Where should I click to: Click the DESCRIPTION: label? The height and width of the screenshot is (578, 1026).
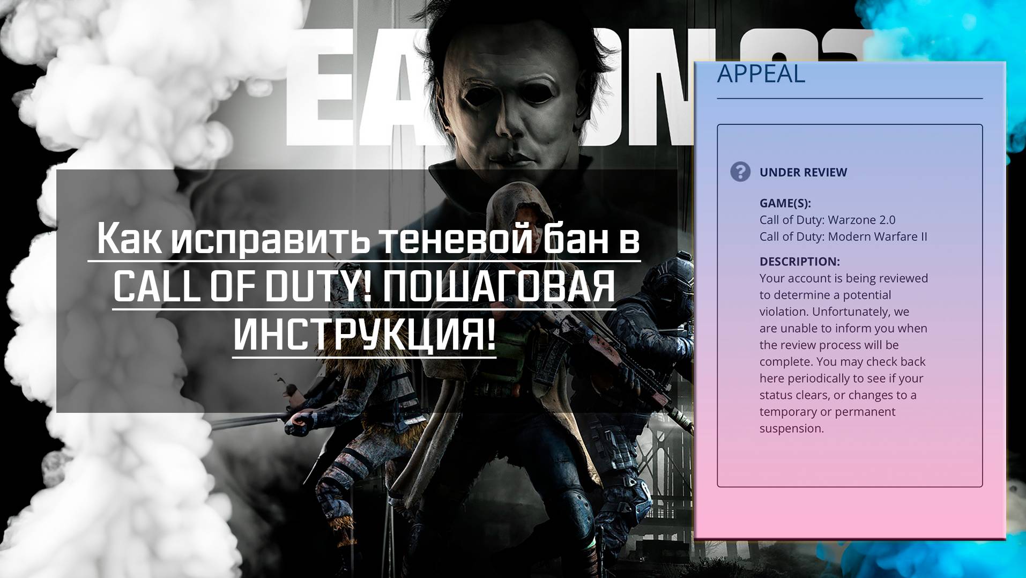tap(799, 262)
